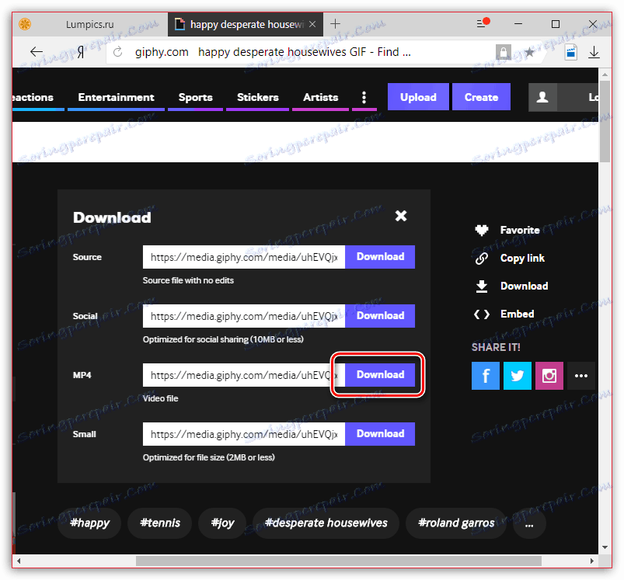Viewport: 624px width, 580px height.
Task: Click the Copy link chain icon
Action: [482, 258]
